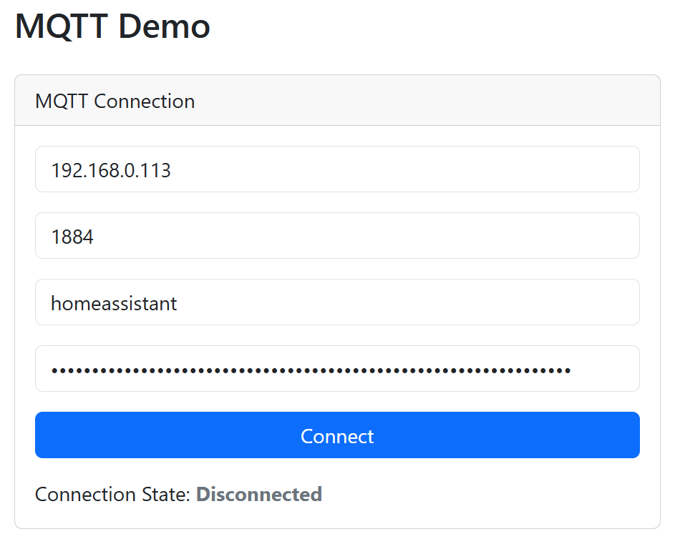Click the white Connect label text

pyautogui.click(x=337, y=436)
